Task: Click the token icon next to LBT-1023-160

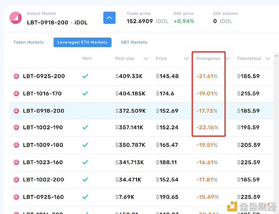Action: [x=17, y=162]
